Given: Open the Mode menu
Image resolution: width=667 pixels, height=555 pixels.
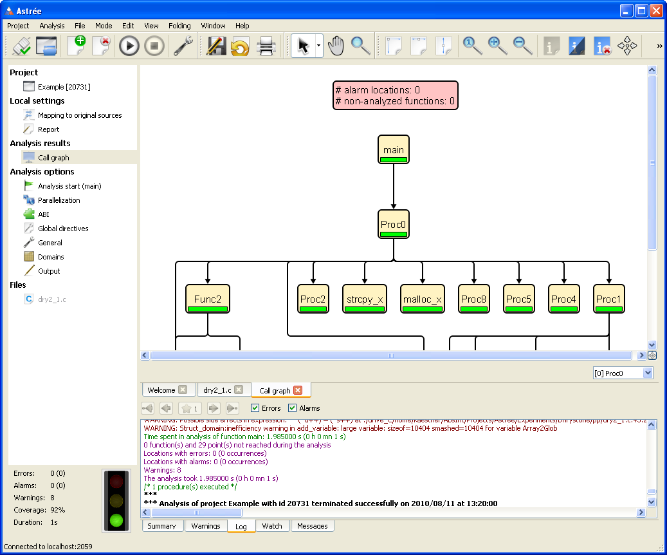Looking at the screenshot, I should click(104, 26).
